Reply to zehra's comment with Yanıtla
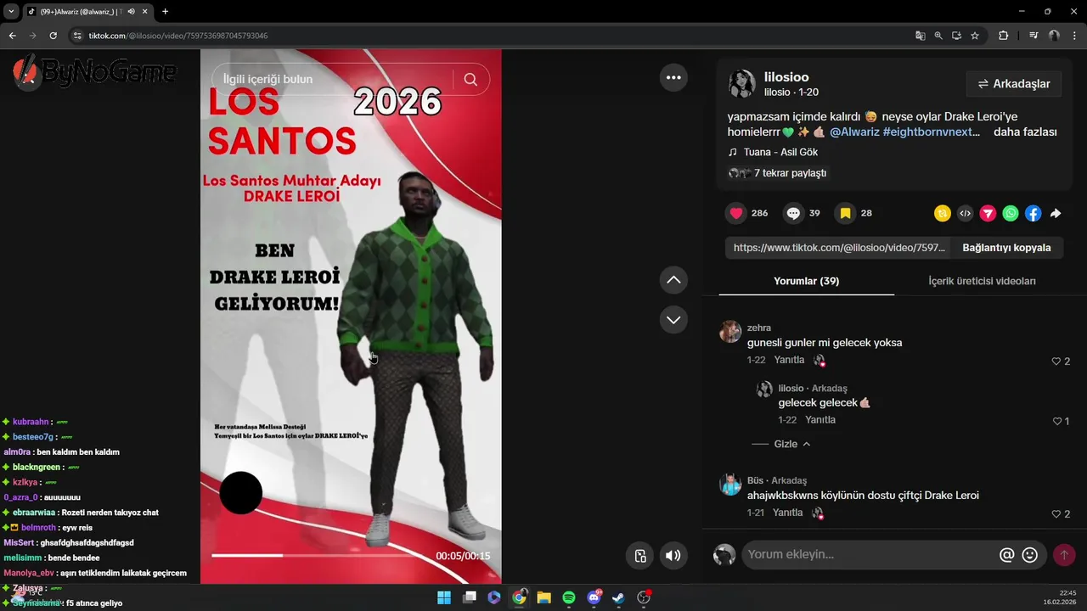This screenshot has height=611, width=1087. [x=789, y=360]
